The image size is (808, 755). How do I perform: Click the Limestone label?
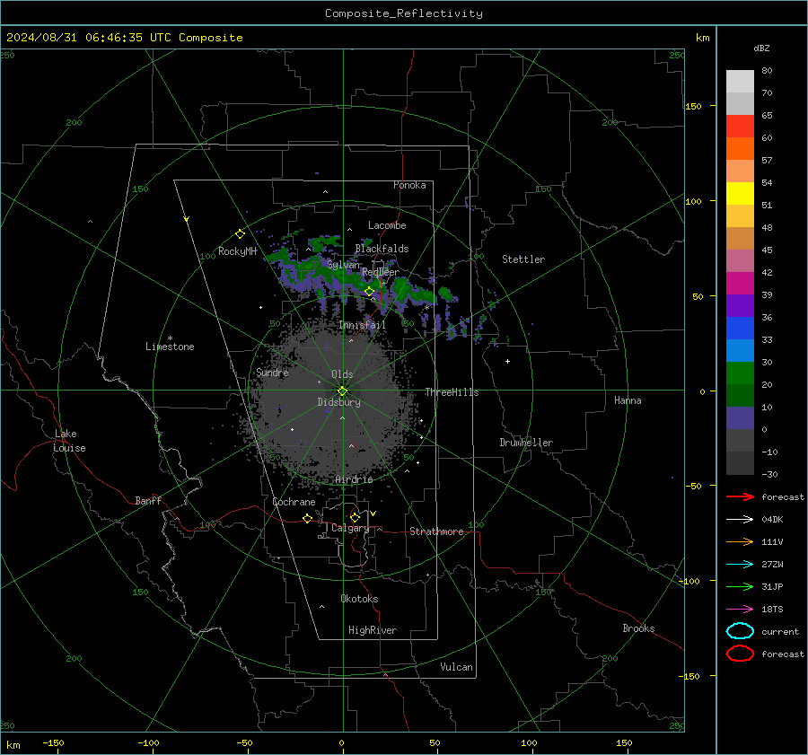[x=170, y=347]
